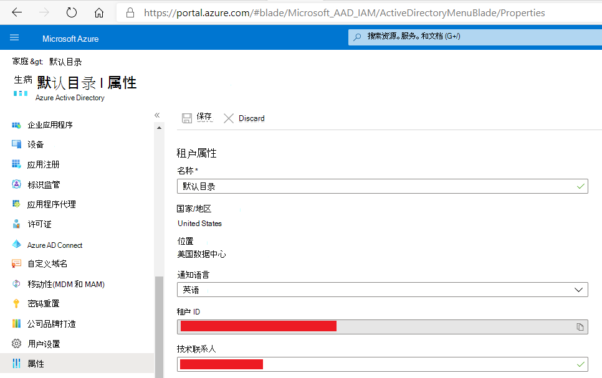Click the 默认目录 breadcrumb link
602x378 pixels.
65,62
